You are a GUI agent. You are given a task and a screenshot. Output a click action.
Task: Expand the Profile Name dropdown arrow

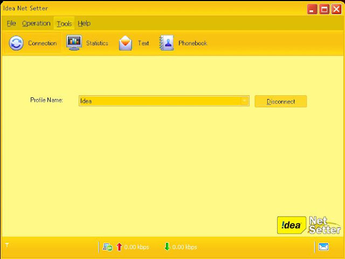(x=244, y=101)
